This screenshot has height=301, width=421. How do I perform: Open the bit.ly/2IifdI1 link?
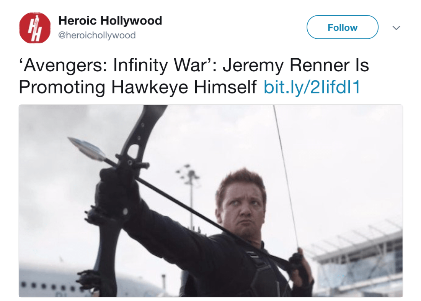click(x=312, y=87)
